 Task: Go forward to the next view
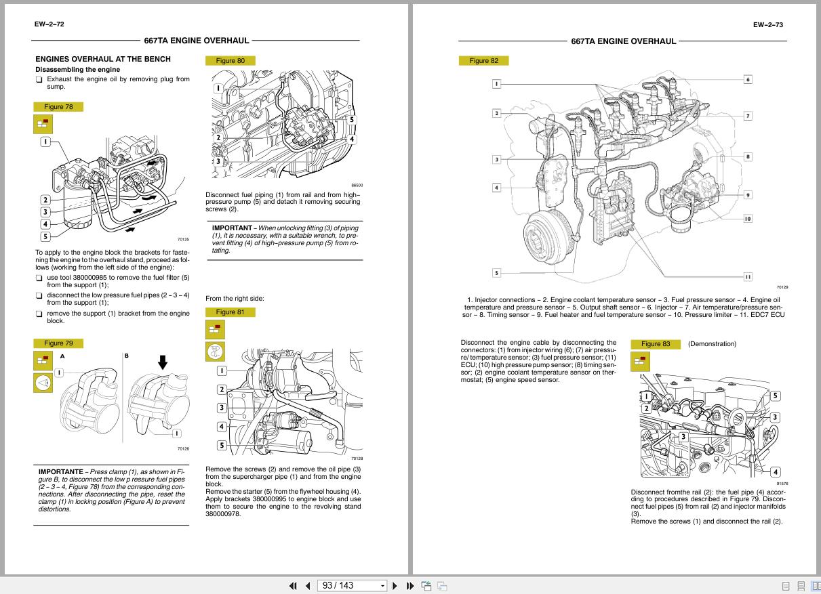[x=442, y=585]
